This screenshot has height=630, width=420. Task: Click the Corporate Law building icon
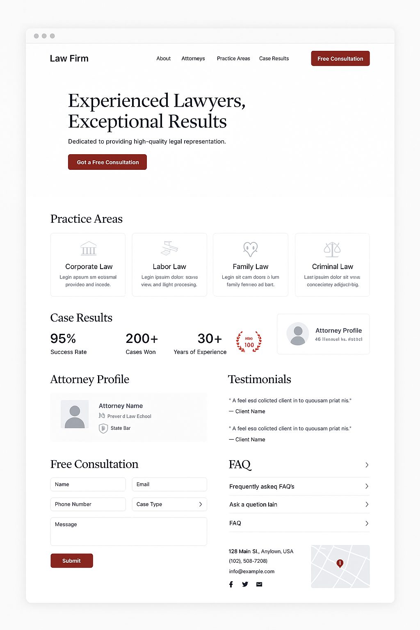coord(89,249)
